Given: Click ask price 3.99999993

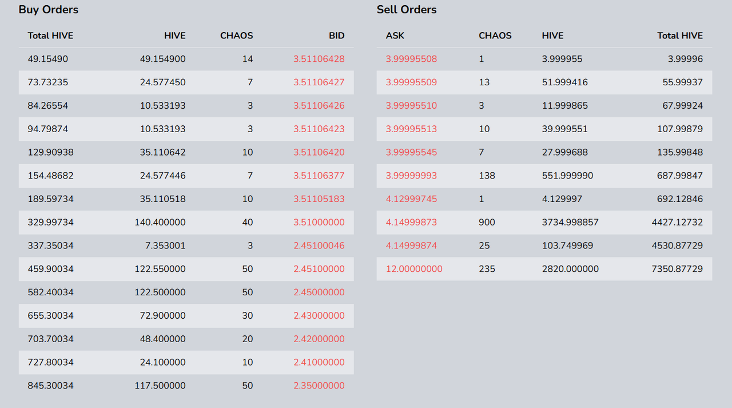Looking at the screenshot, I should click(x=411, y=176).
